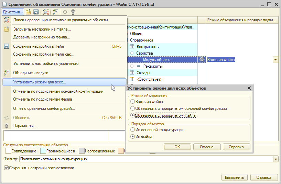Image resolution: width=281 pixels, height=184 pixels.
Task: Select the Контрагенты tree row
Action: pos(162,47)
